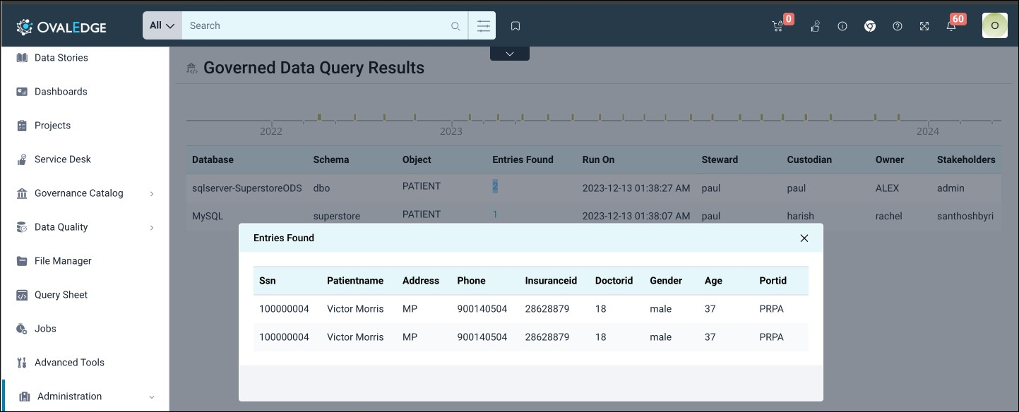Toggle fullscreen expand icon
Image resolution: width=1019 pixels, height=412 pixels.
point(924,26)
